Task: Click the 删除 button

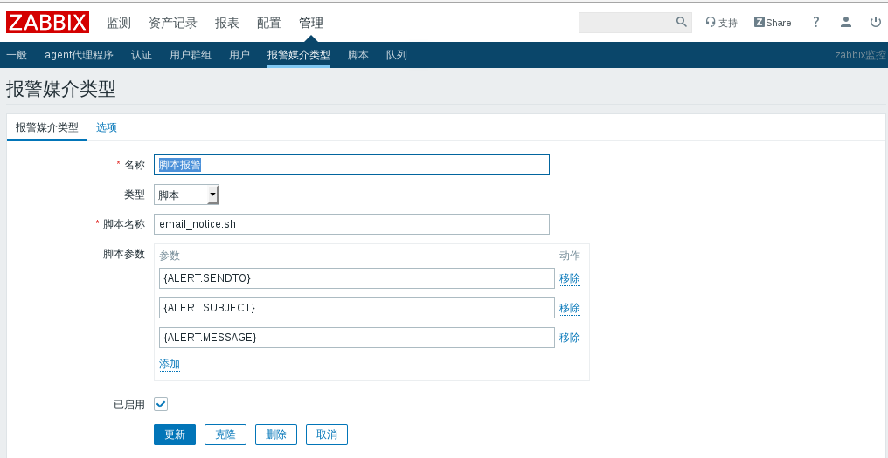Action: [x=276, y=434]
